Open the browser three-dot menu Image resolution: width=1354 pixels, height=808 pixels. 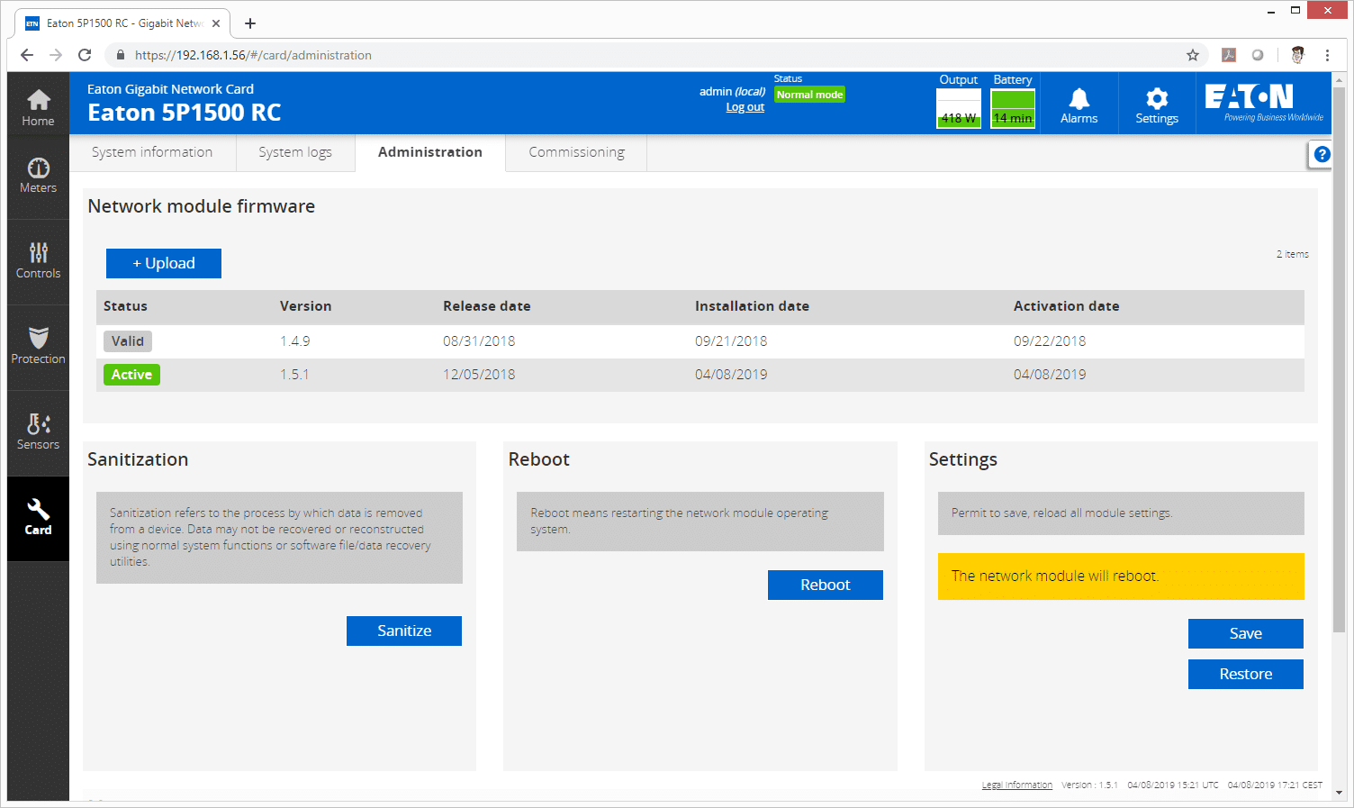pos(1327,55)
